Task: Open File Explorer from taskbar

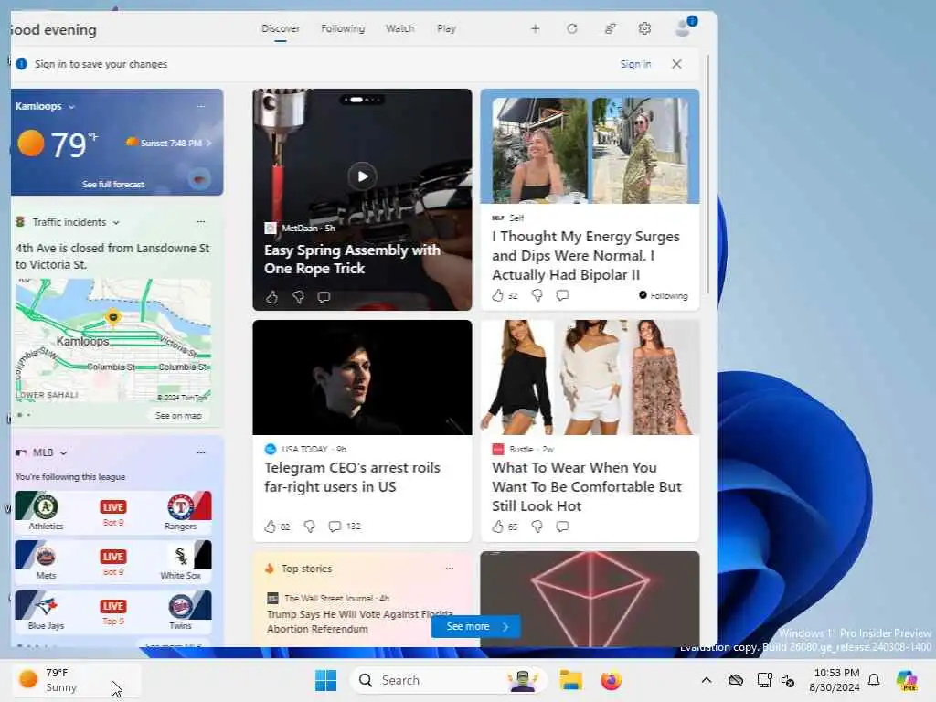Action: pyautogui.click(x=570, y=680)
